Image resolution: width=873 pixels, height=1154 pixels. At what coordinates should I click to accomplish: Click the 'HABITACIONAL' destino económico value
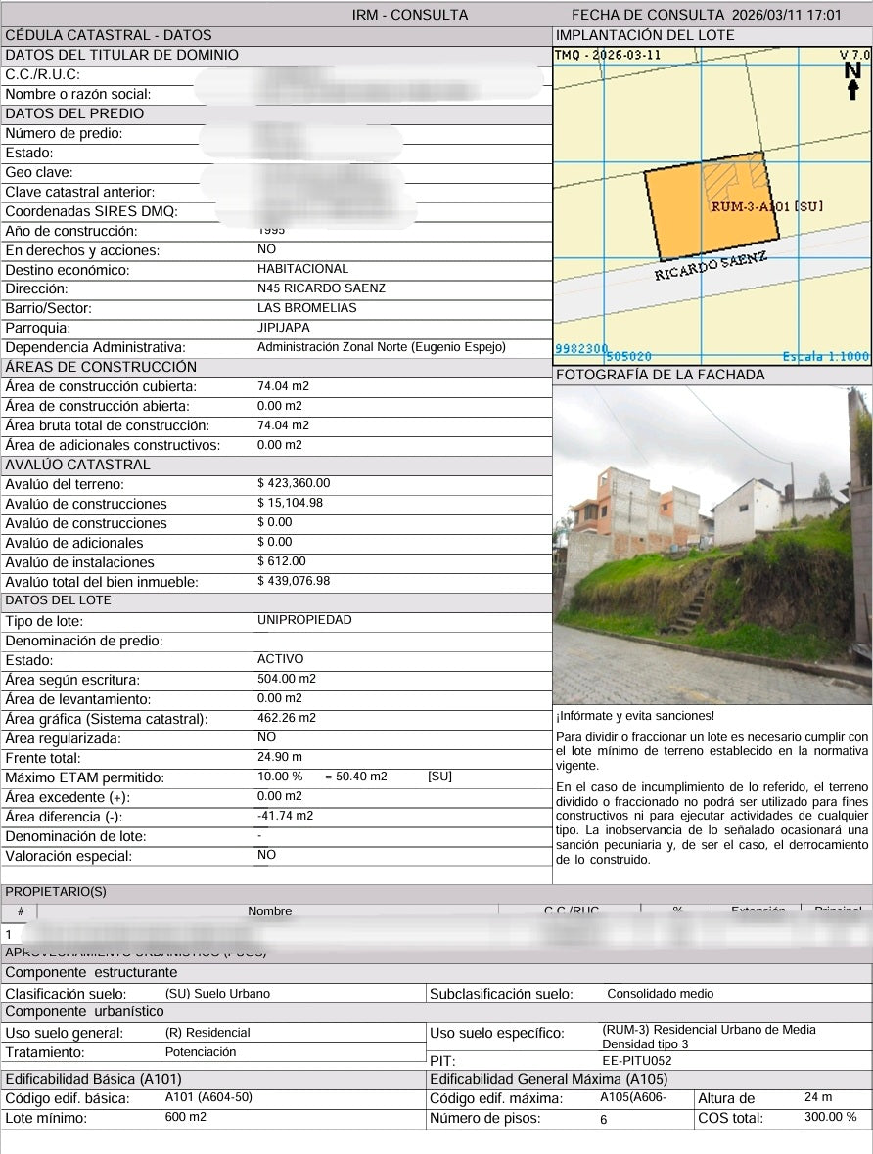pyautogui.click(x=302, y=269)
